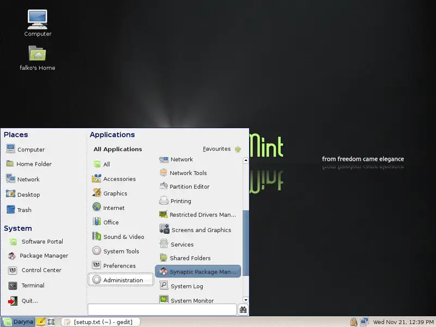Screen dimensions: 436x327
Task: Switch to the Favourites view
Action: point(222,149)
